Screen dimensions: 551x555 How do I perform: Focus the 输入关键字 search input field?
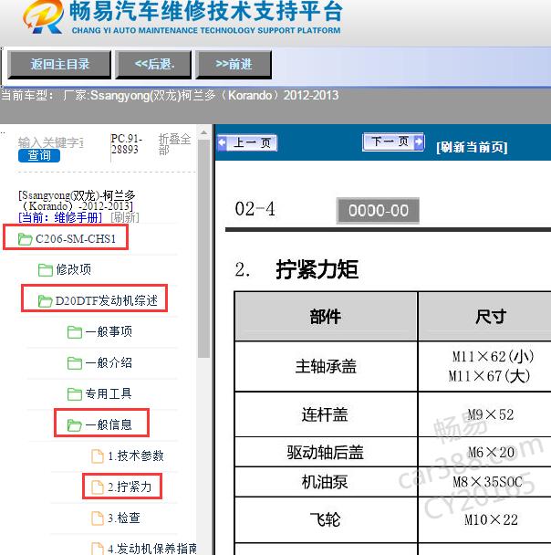[x=51, y=142]
